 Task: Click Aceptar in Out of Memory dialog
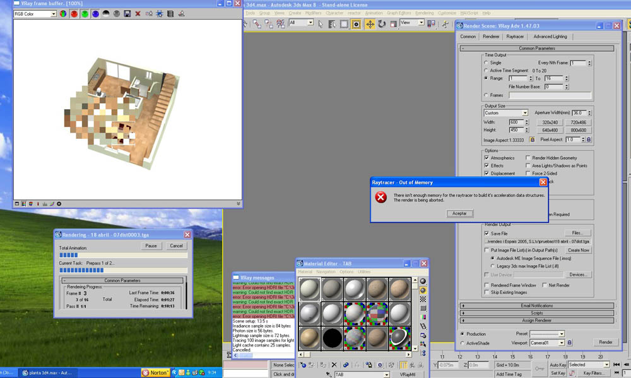pyautogui.click(x=459, y=213)
